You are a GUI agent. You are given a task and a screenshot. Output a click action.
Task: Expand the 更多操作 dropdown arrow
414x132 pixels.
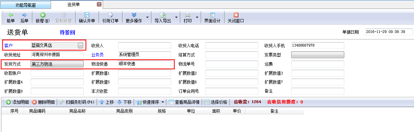[x=147, y=17]
